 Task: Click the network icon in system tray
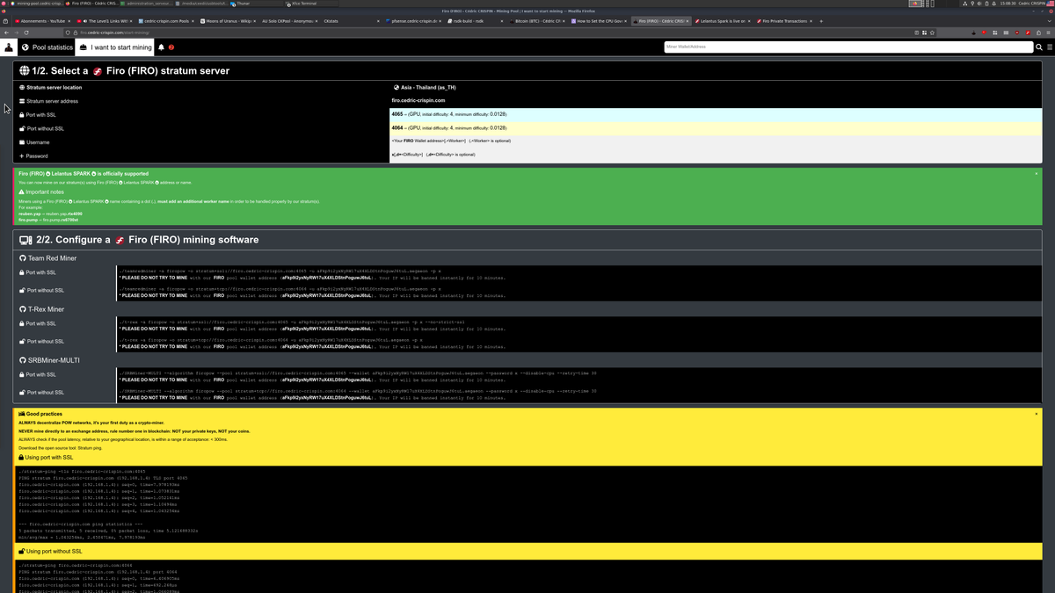(x=965, y=4)
